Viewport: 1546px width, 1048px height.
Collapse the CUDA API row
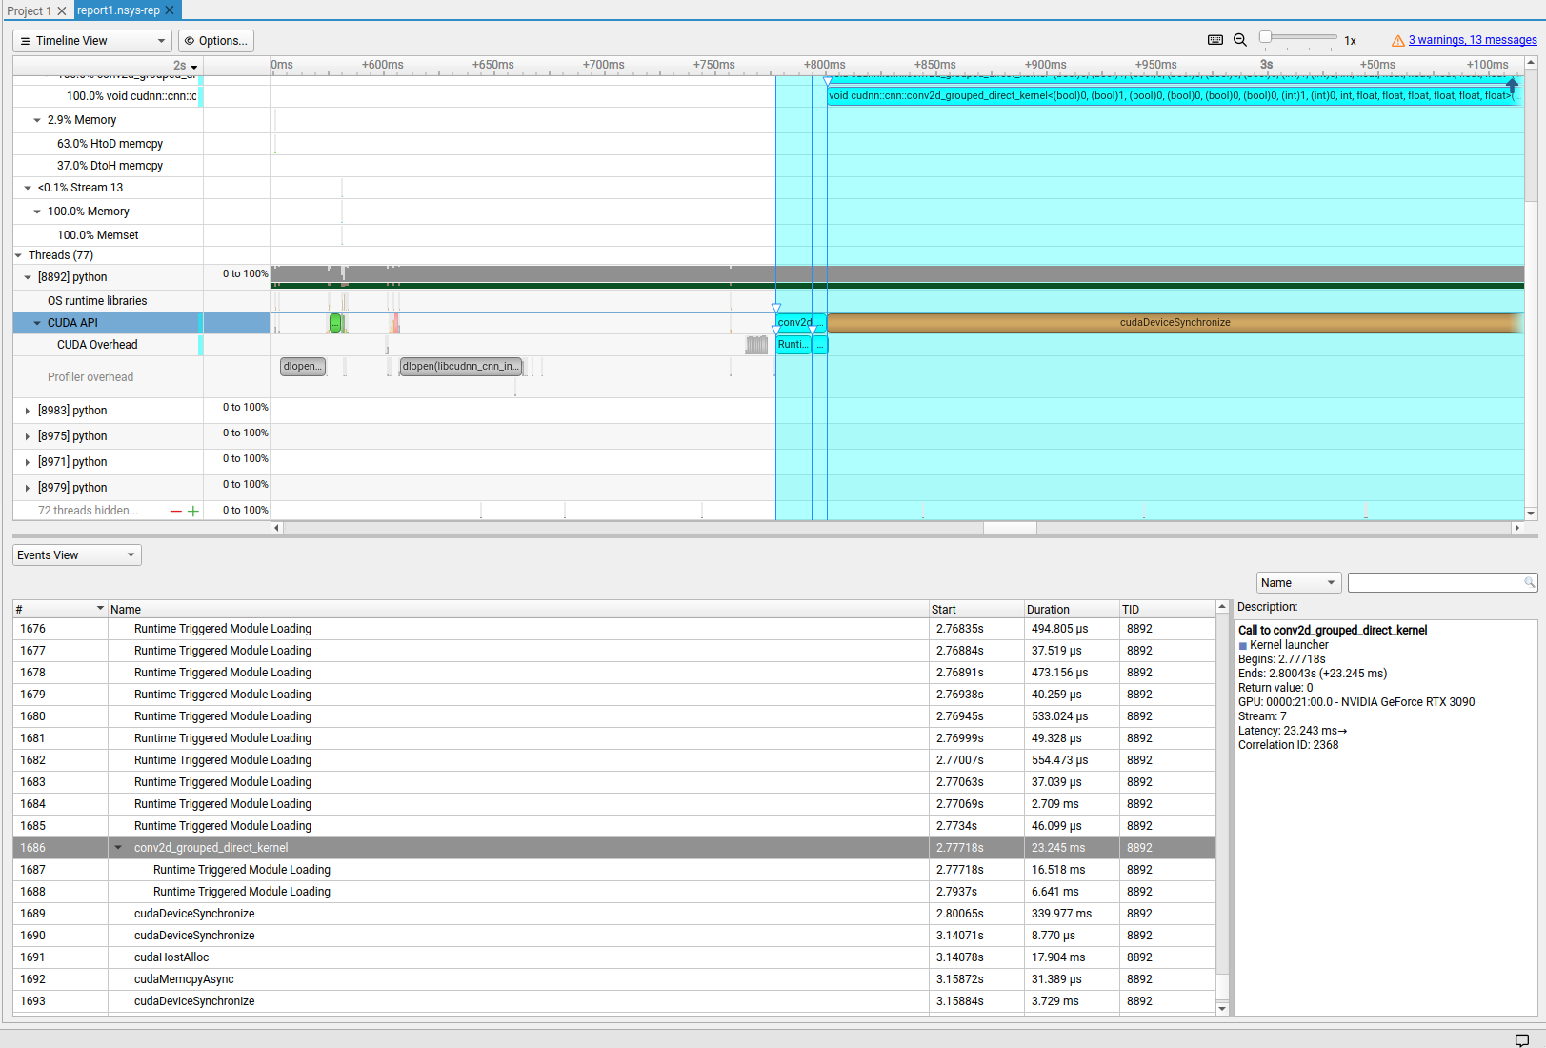[37, 323]
